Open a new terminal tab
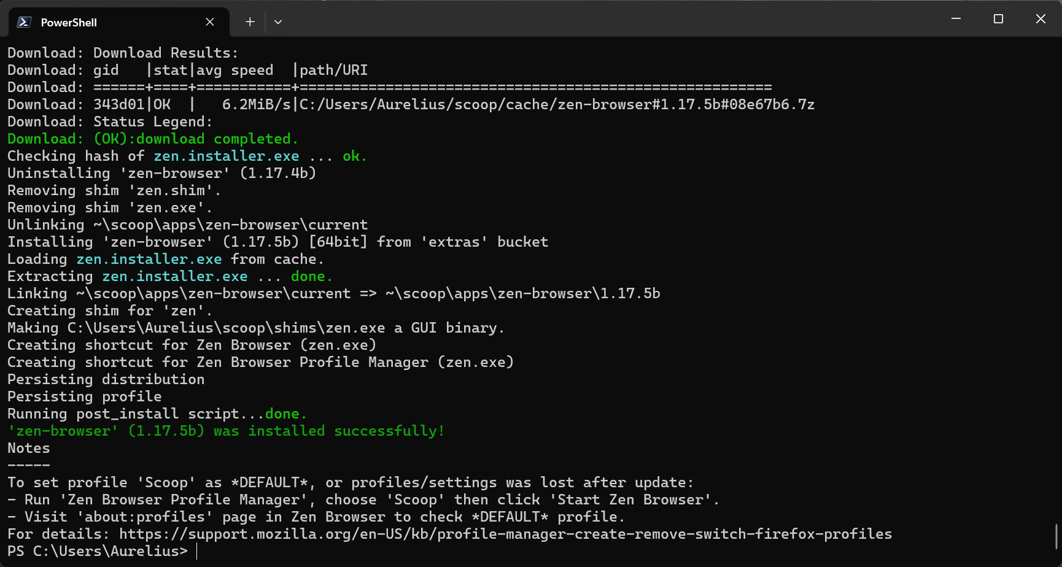This screenshot has width=1062, height=567. point(250,22)
